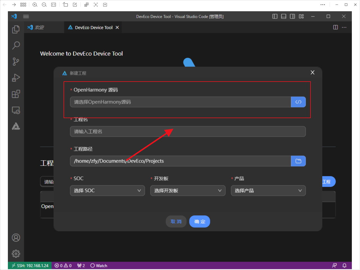Open the customize layout icon
Screen dimensions: 360x270
301,16
